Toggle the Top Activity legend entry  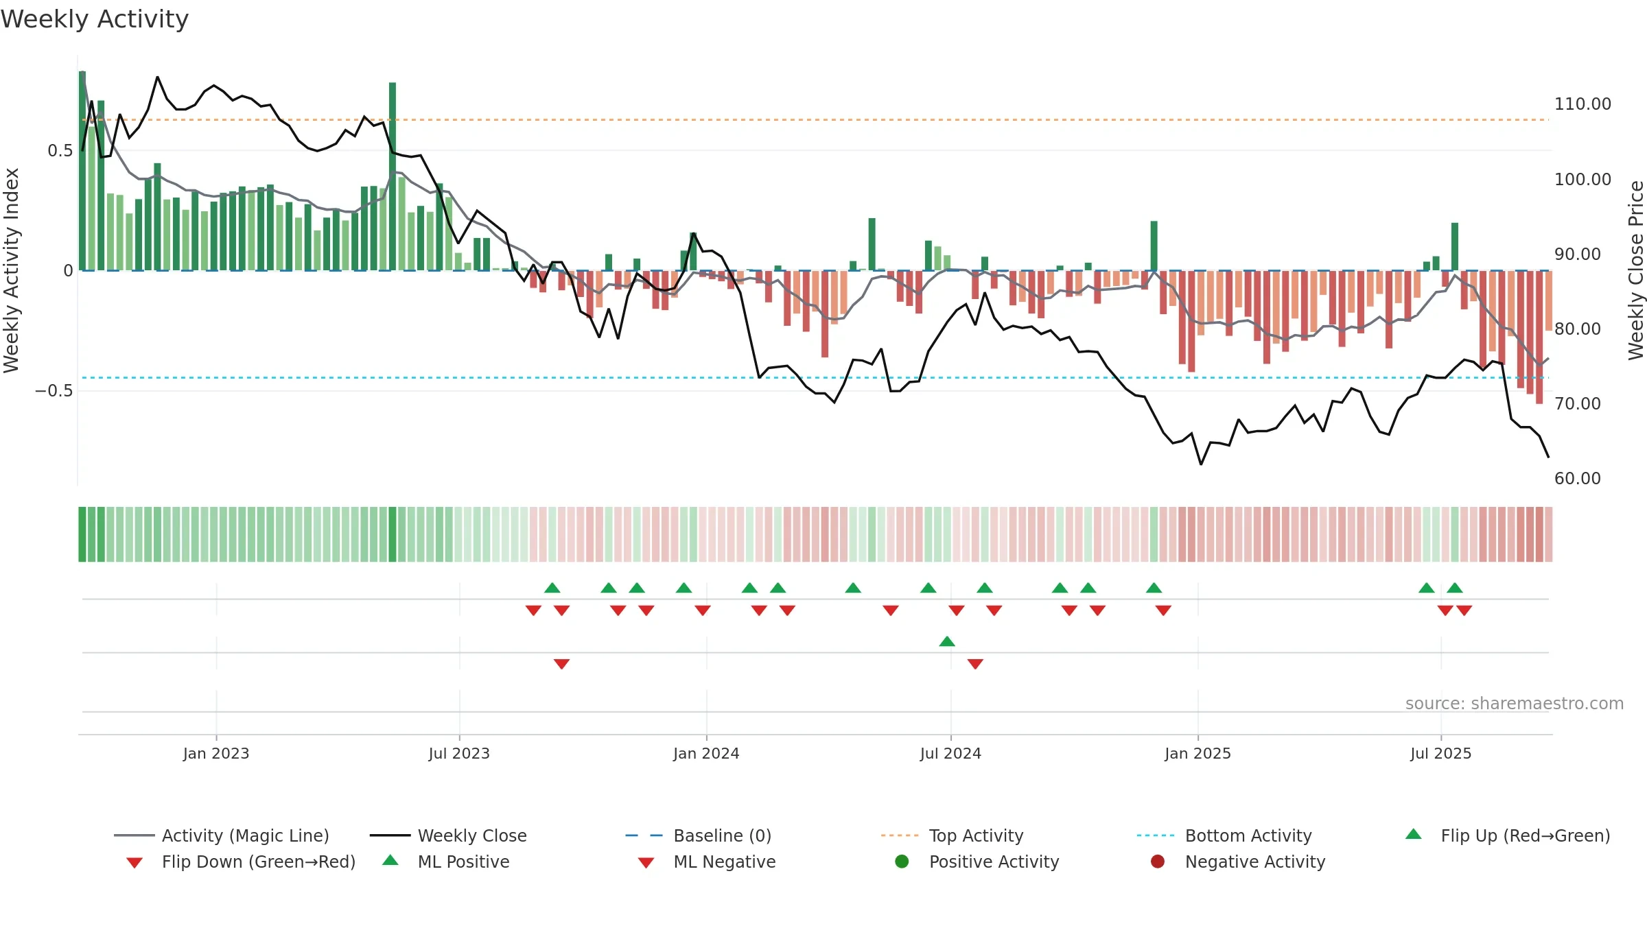click(x=952, y=835)
